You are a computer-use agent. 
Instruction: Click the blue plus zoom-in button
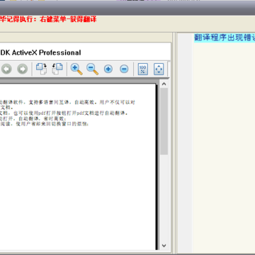108,69
